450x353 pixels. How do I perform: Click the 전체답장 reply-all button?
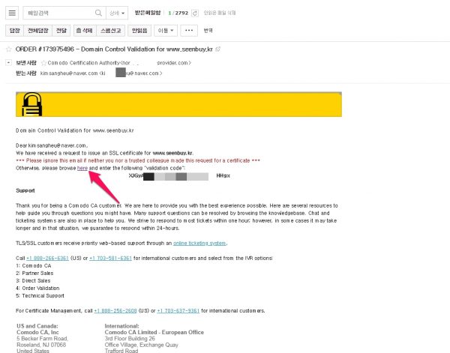(x=37, y=30)
